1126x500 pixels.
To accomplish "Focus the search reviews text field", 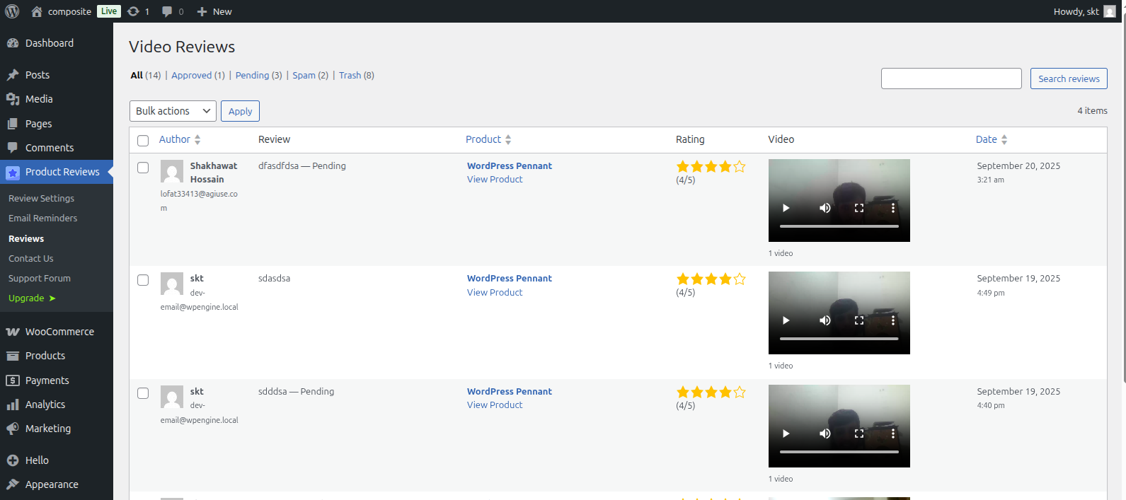I will pos(950,79).
